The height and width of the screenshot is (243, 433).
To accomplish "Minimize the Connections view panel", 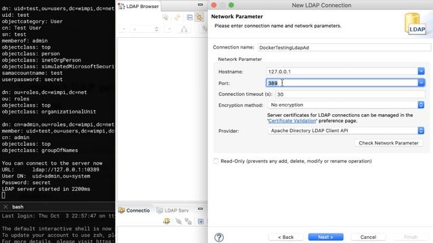I will 200,209.
